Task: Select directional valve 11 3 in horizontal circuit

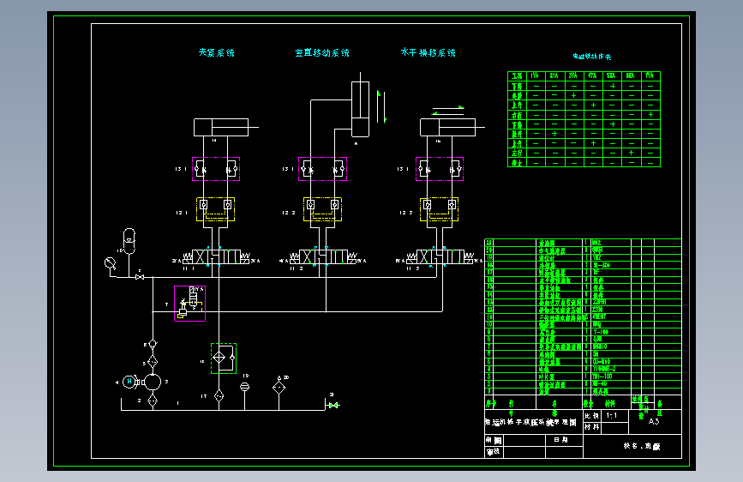Action: 440,257
